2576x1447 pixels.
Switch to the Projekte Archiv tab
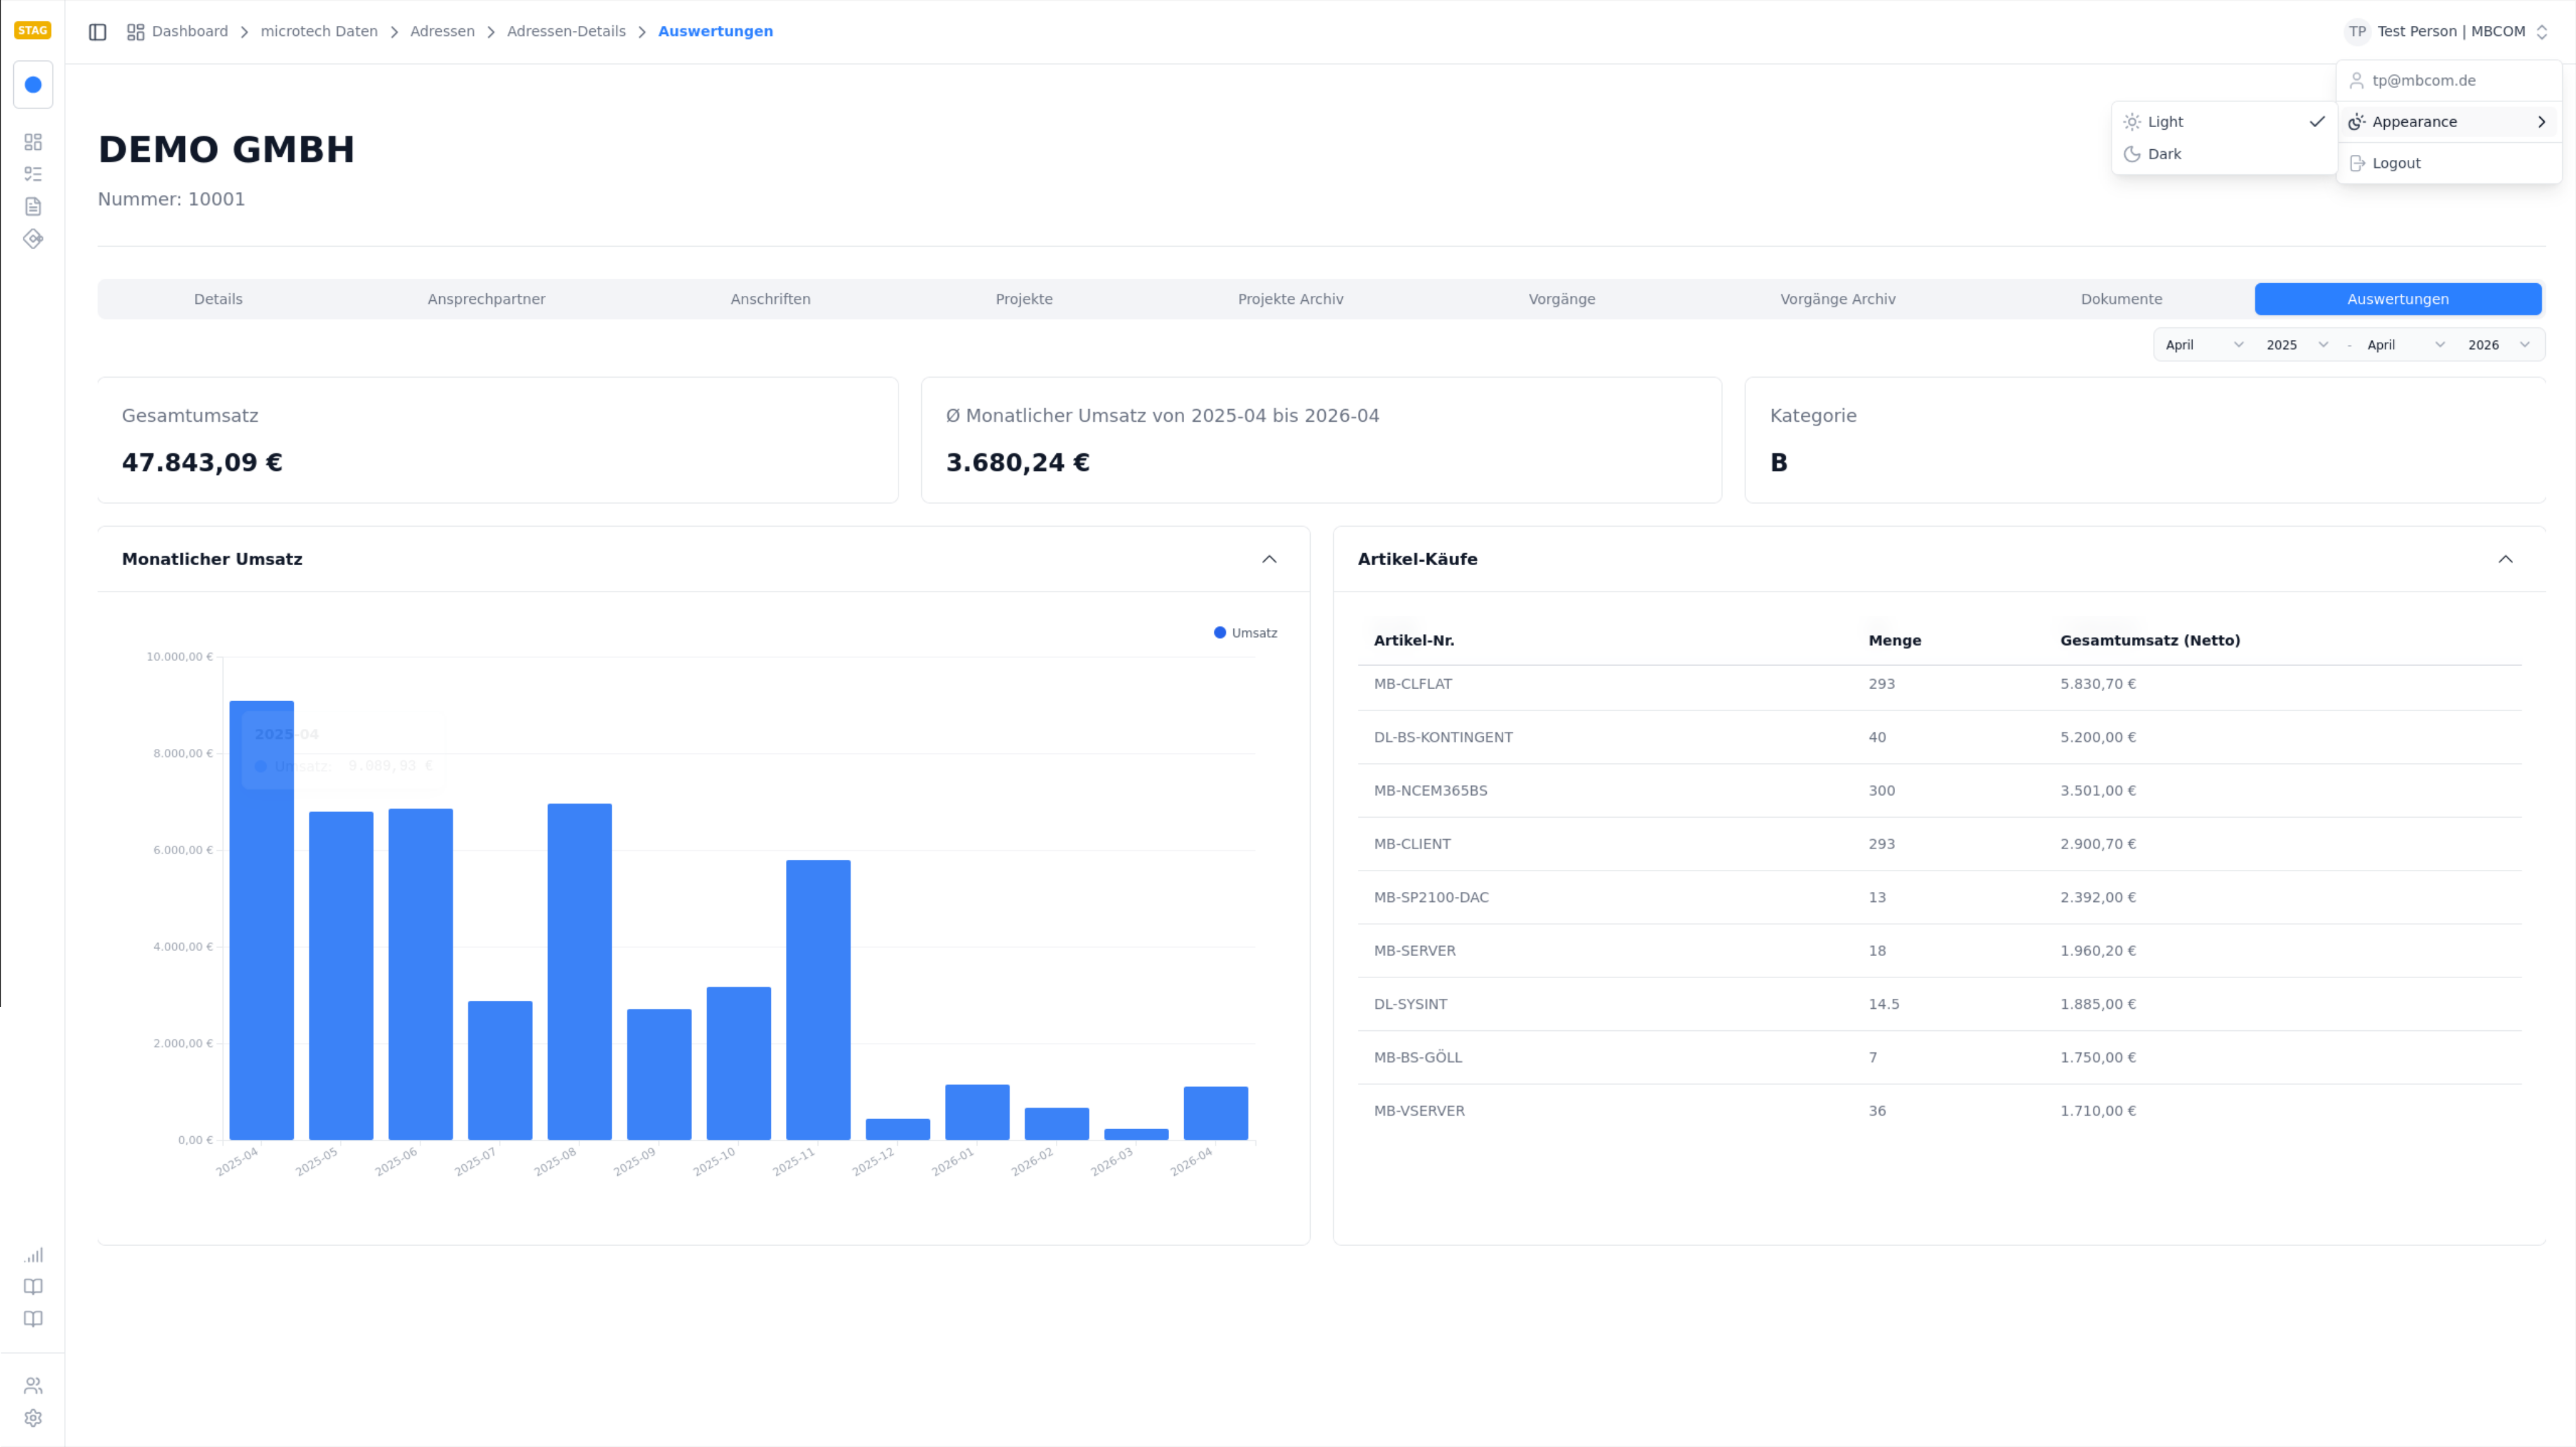tap(1290, 299)
